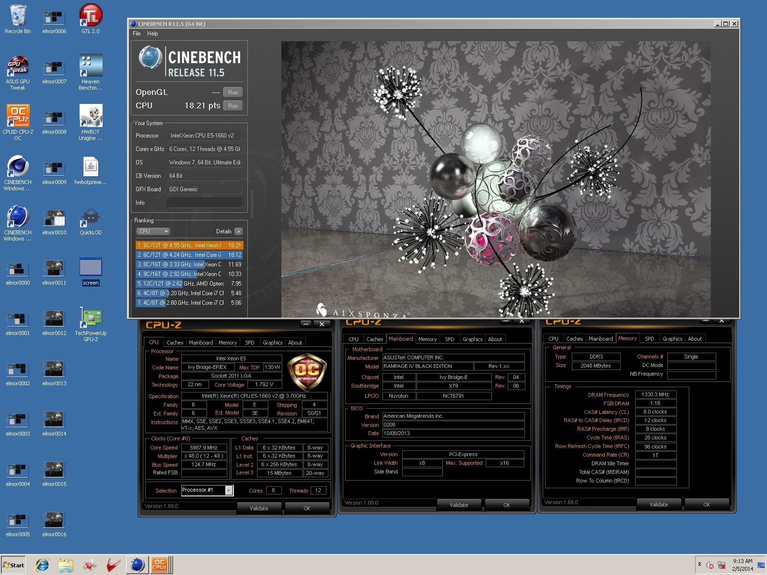The width and height of the screenshot is (767, 575).
Task: Open the hwbotprime file icon
Action: pos(91,171)
